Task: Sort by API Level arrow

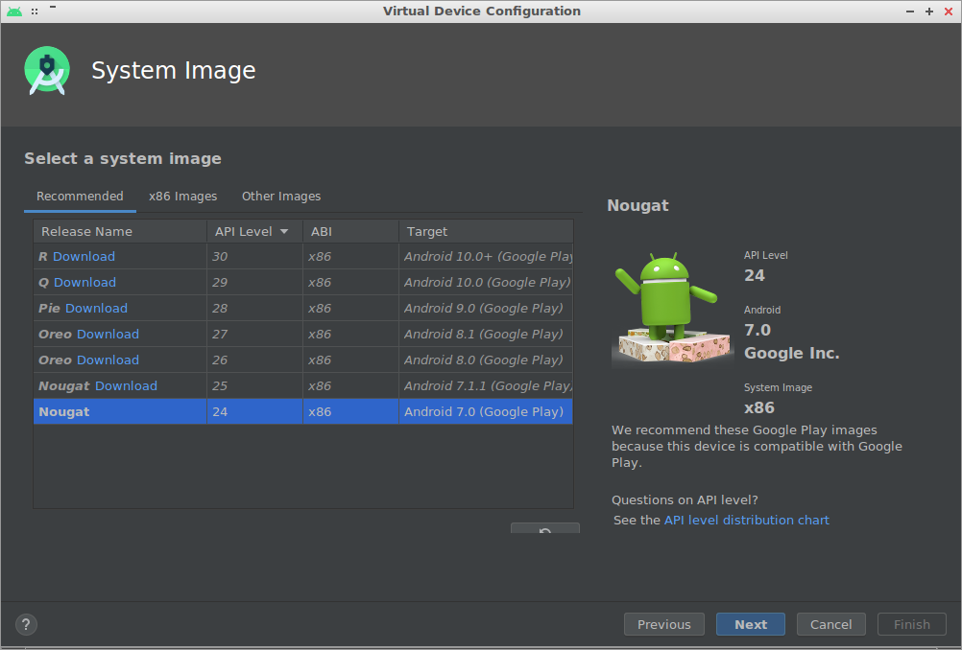Action: (x=284, y=232)
